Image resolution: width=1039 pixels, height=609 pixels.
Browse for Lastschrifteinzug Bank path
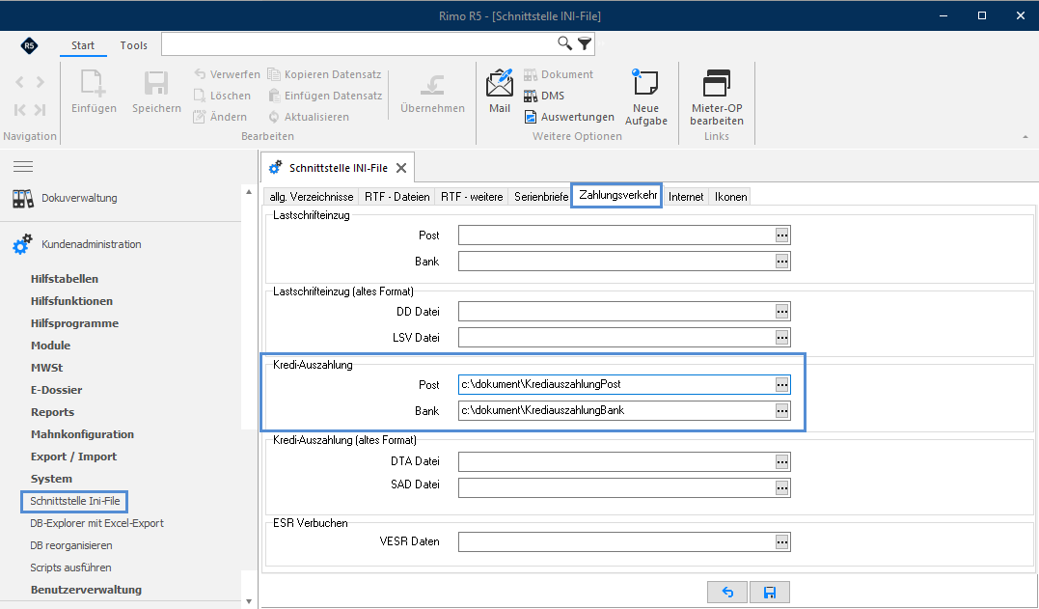(x=781, y=262)
